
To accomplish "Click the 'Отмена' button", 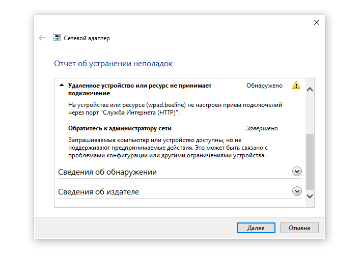I will [x=299, y=228].
